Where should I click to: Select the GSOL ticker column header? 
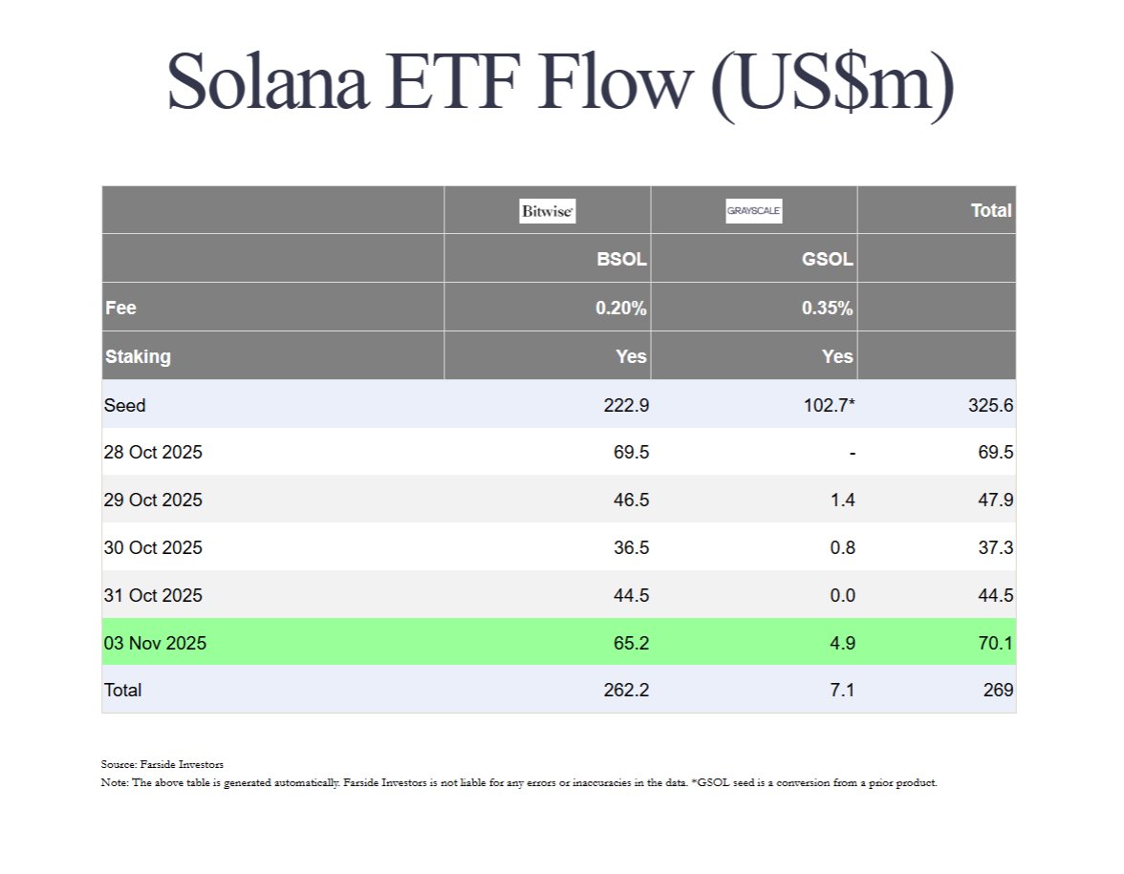tap(828, 259)
